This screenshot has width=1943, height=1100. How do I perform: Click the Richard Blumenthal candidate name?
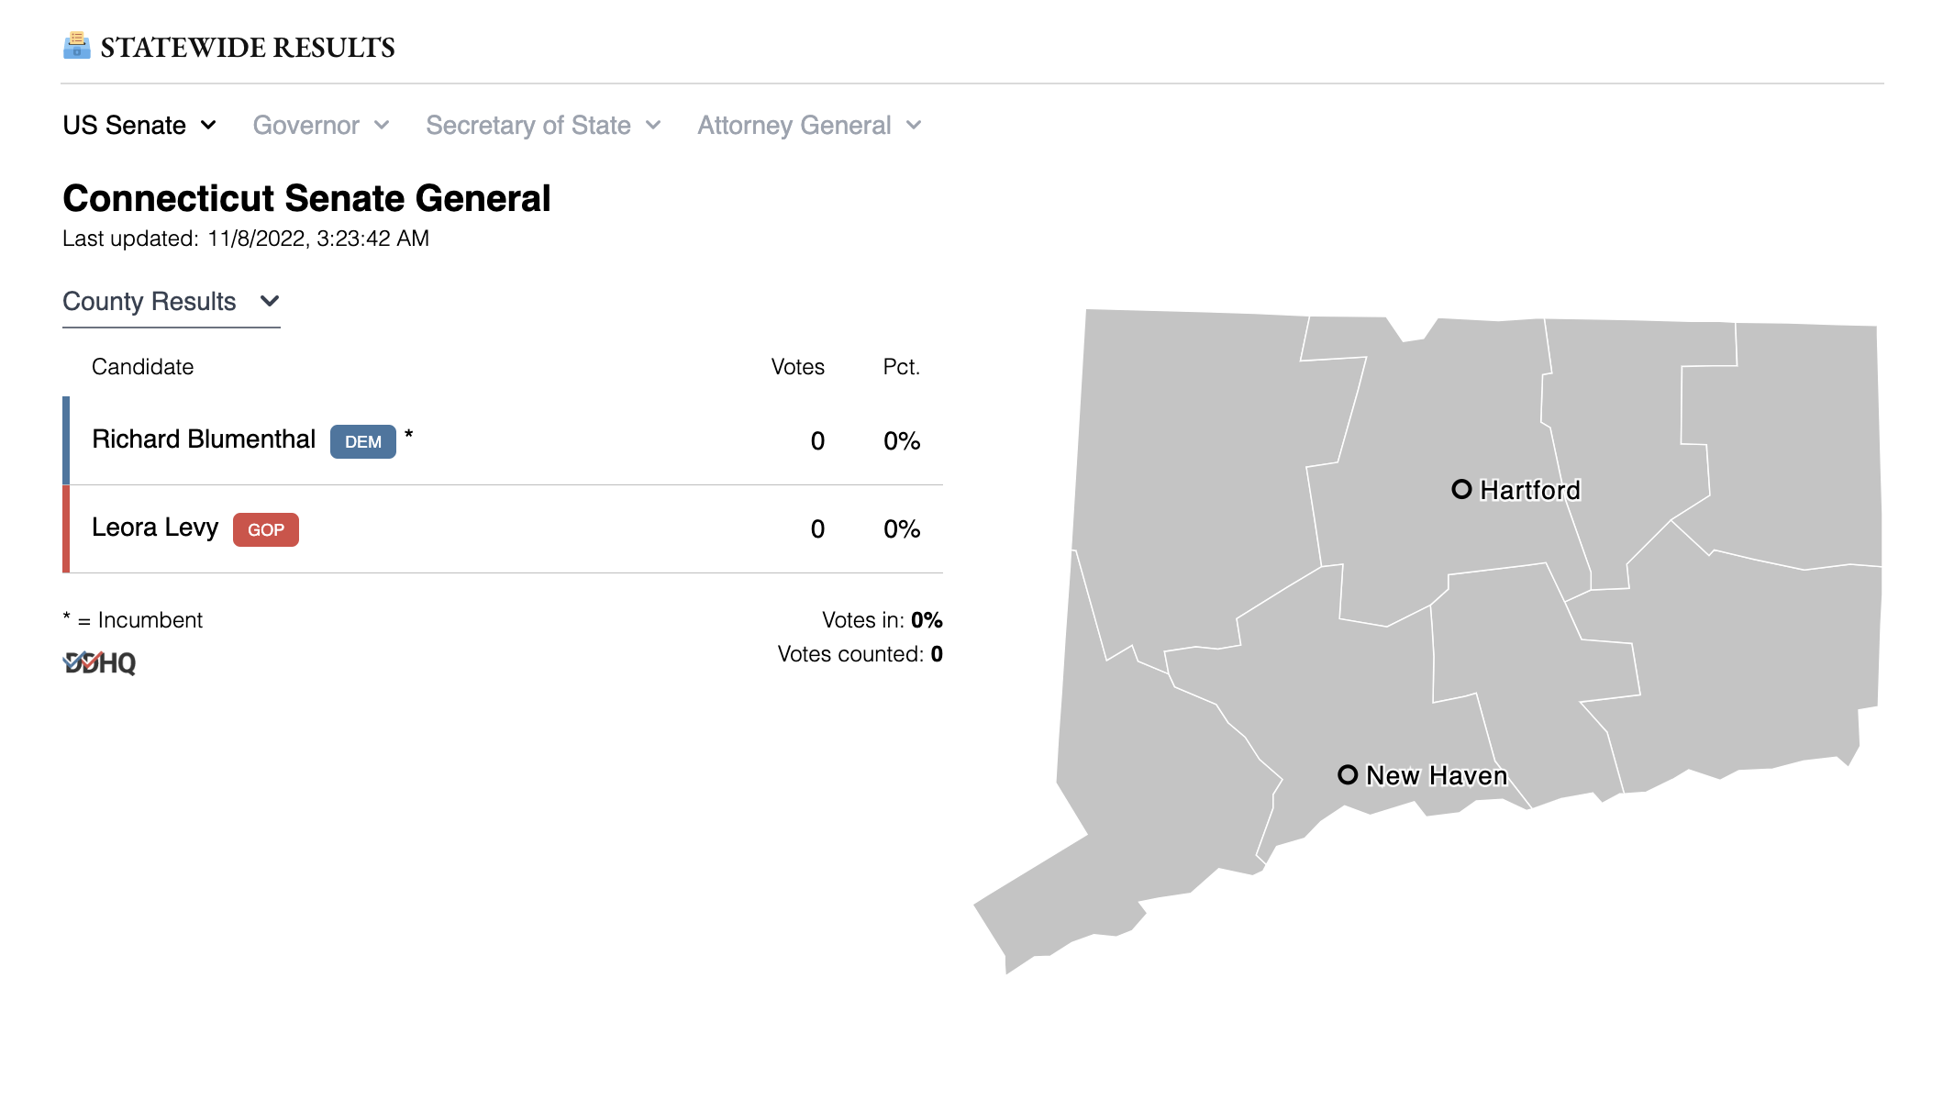(203, 439)
